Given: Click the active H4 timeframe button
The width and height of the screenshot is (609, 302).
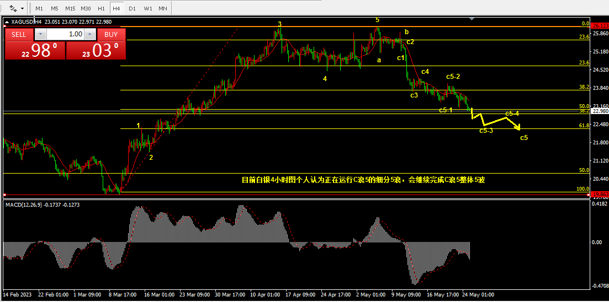Looking at the screenshot, I should click(x=116, y=8).
